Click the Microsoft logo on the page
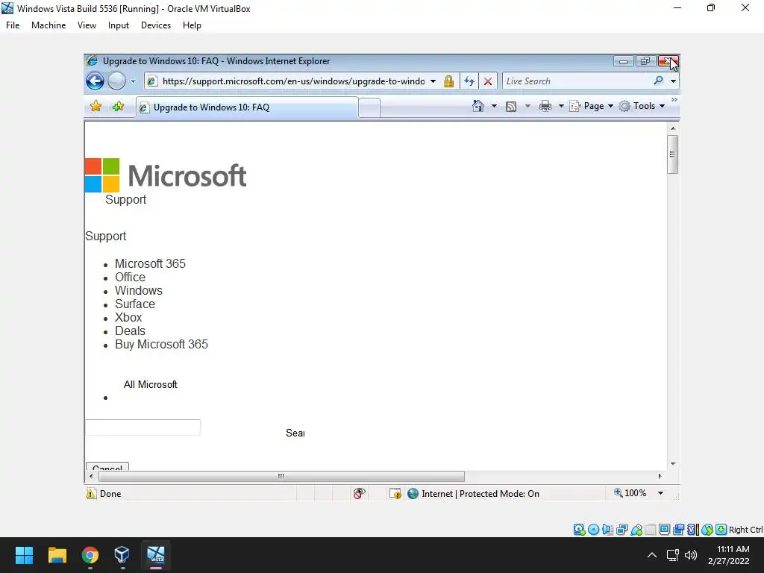 click(x=166, y=175)
